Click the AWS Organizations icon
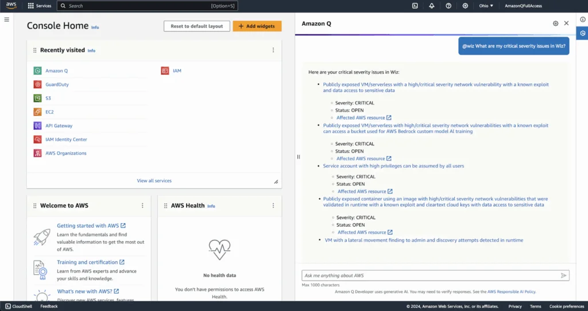588x311 pixels. (x=37, y=153)
